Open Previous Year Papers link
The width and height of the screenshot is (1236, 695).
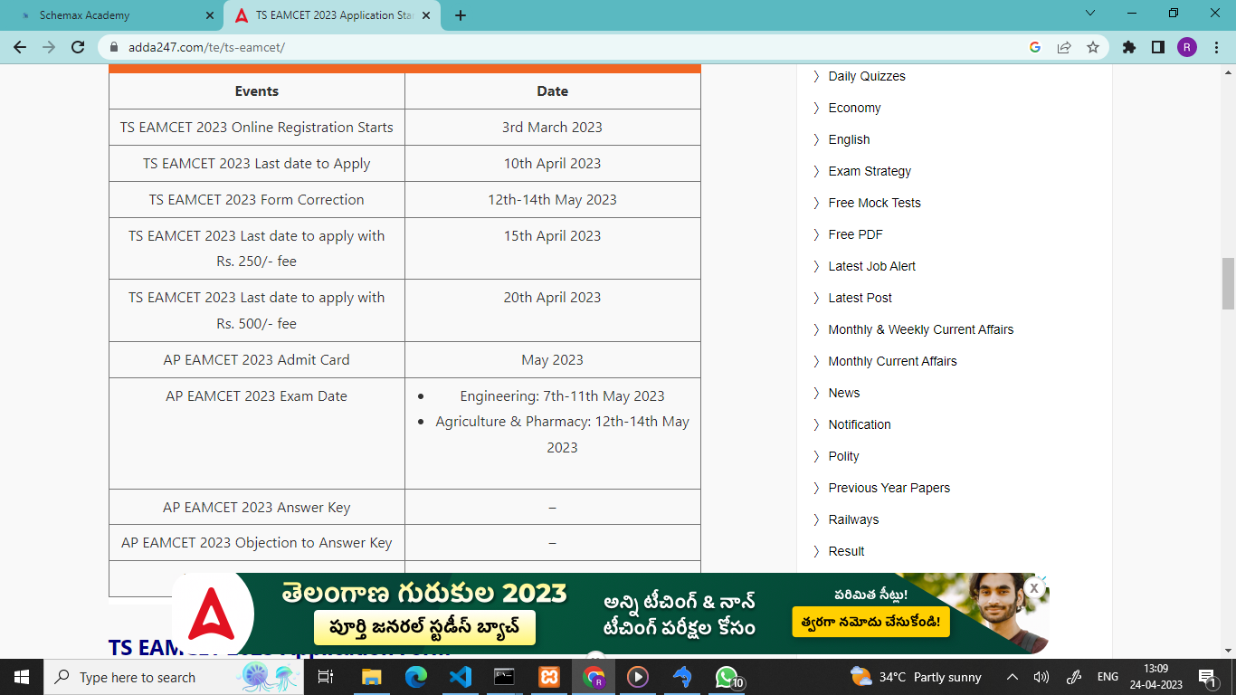[889, 488]
